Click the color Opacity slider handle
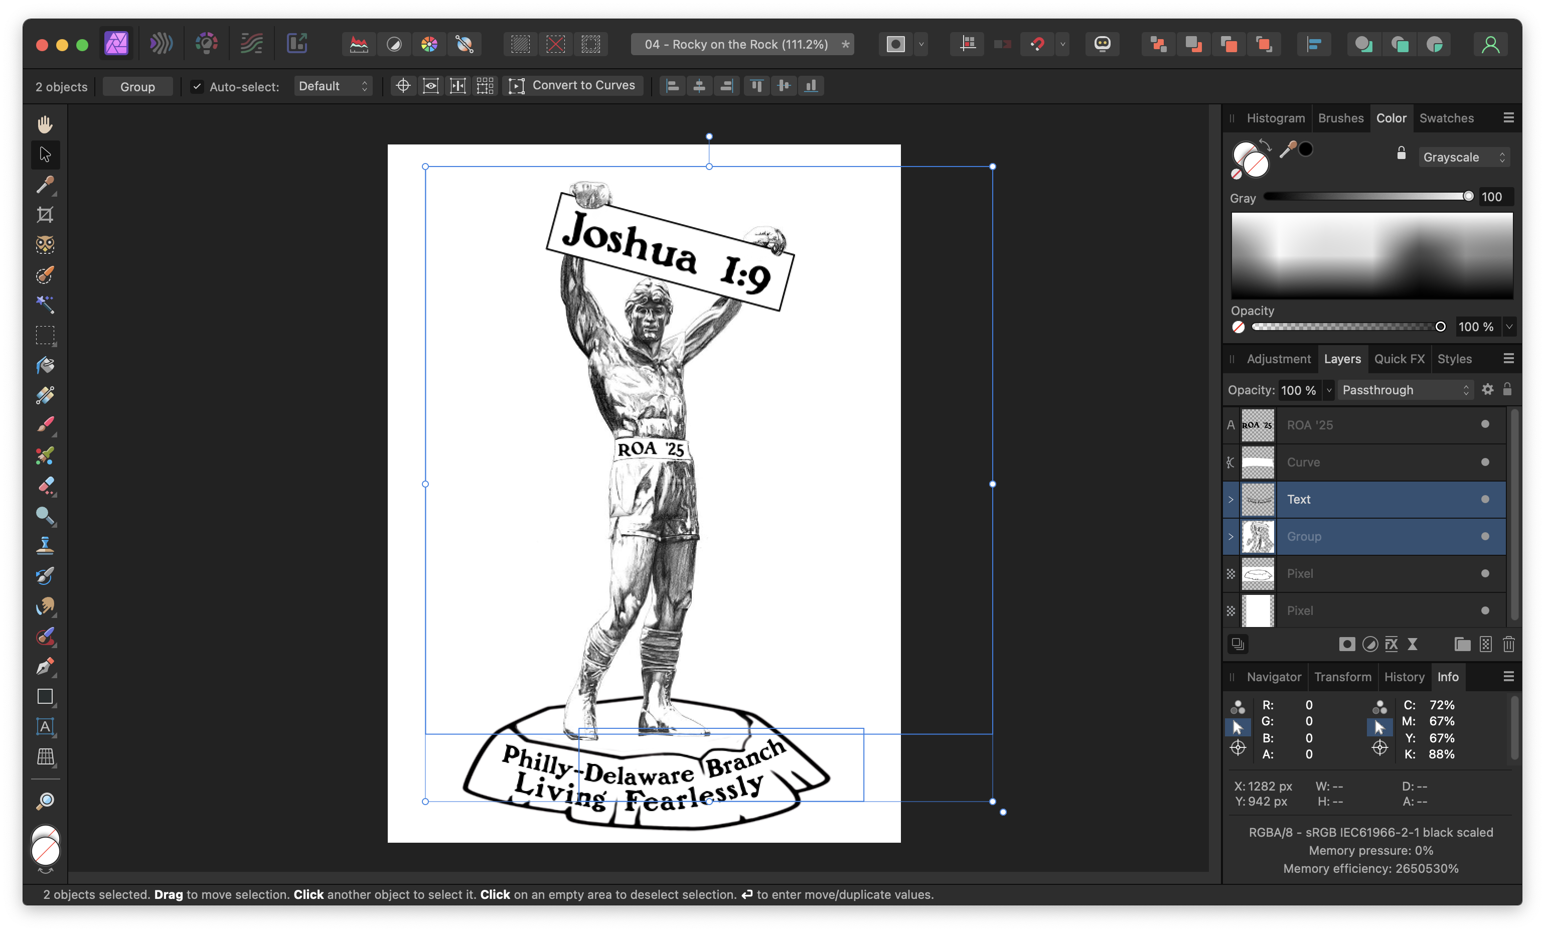The height and width of the screenshot is (932, 1545). (x=1440, y=326)
